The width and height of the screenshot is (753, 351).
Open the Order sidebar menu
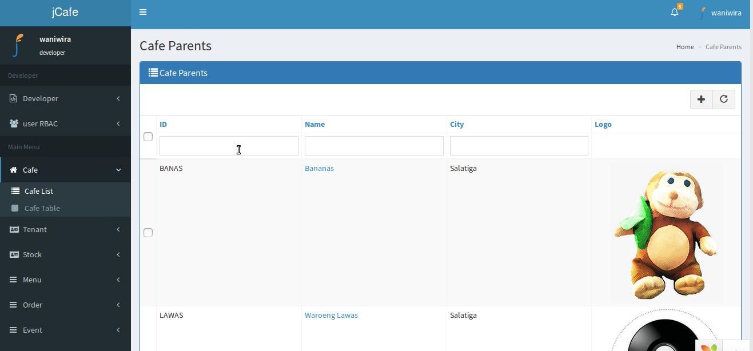click(65, 305)
